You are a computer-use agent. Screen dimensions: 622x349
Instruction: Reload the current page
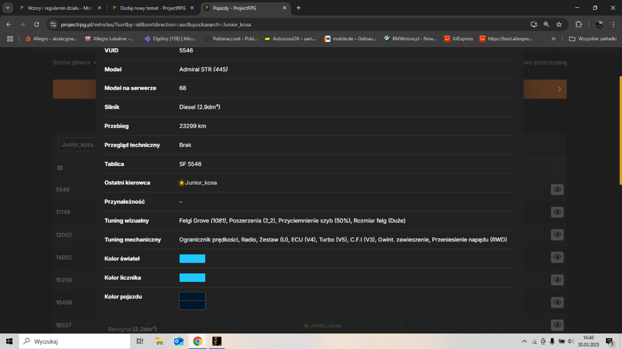[37, 25]
